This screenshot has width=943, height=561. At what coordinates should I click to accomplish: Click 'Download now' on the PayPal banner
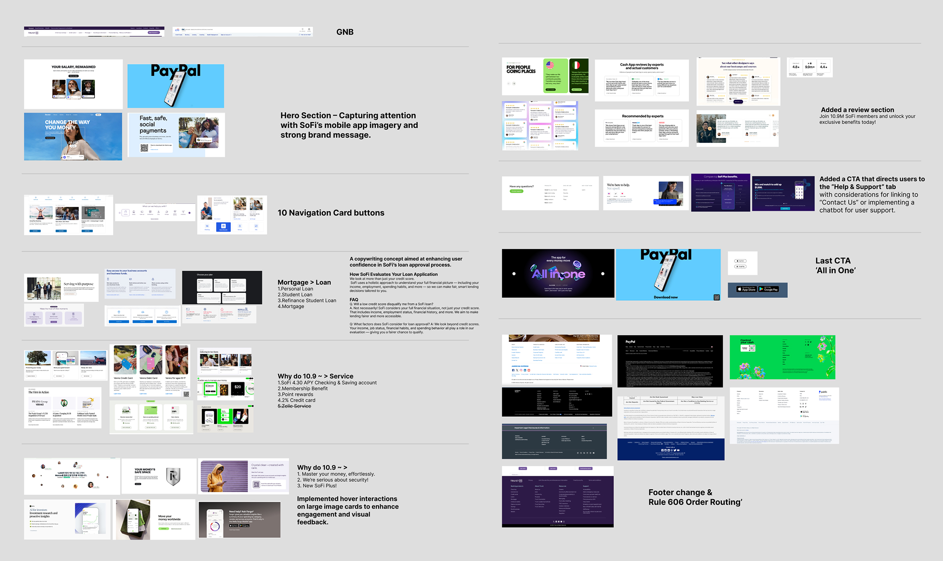tap(666, 297)
